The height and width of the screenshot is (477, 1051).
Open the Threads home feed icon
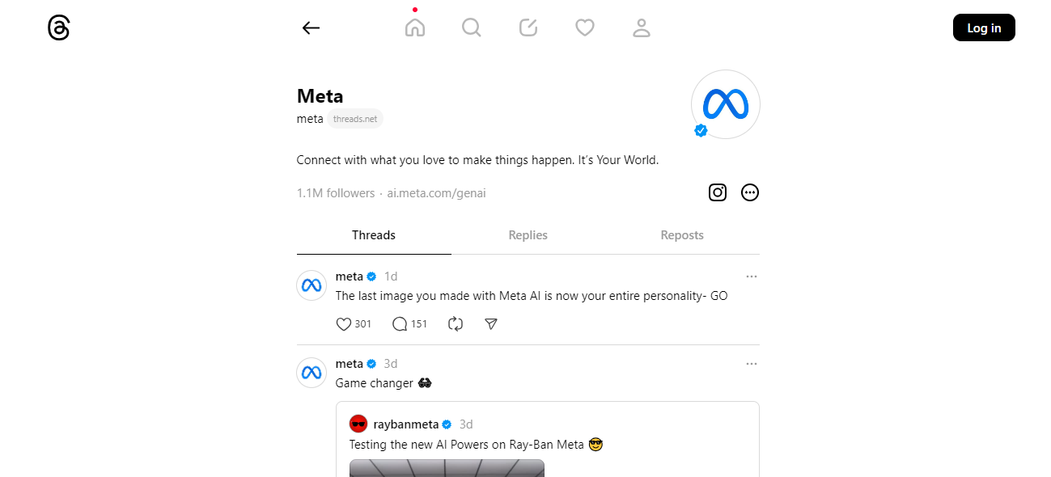click(415, 27)
